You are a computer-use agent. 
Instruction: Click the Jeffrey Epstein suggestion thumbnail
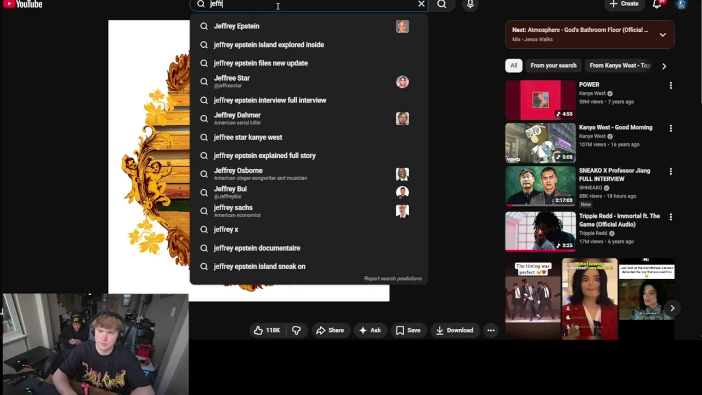click(x=403, y=26)
